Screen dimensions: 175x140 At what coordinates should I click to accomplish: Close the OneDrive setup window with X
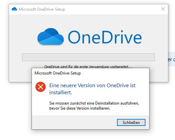tap(163, 9)
